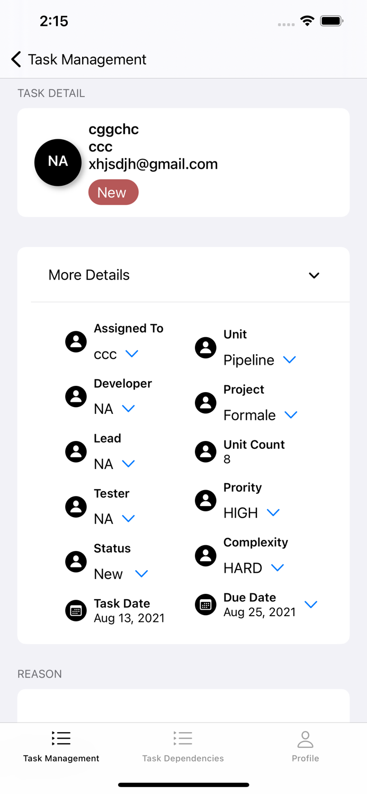This screenshot has height=794, width=367.
Task: Tap the red New status badge
Action: pyautogui.click(x=113, y=192)
